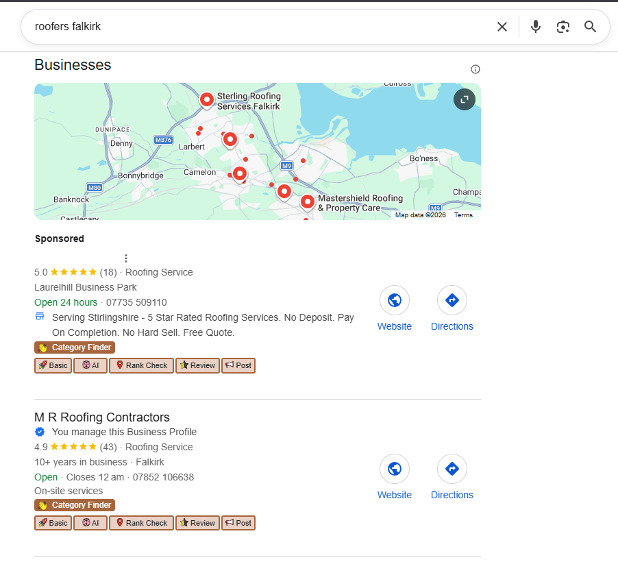The width and height of the screenshot is (618, 562).
Task: Clear the search query with the X icon
Action: [x=502, y=26]
